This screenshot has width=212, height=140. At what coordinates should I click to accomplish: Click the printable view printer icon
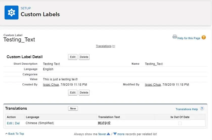(x=175, y=37)
